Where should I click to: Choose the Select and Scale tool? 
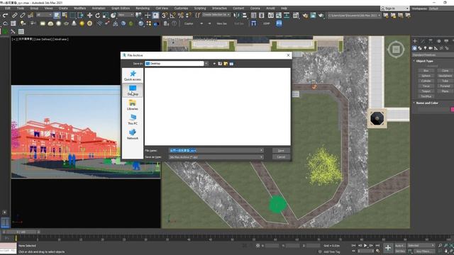106,16
